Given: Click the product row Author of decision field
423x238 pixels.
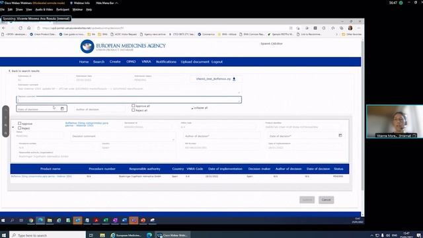Looking at the screenshot, I should tap(222, 136).
